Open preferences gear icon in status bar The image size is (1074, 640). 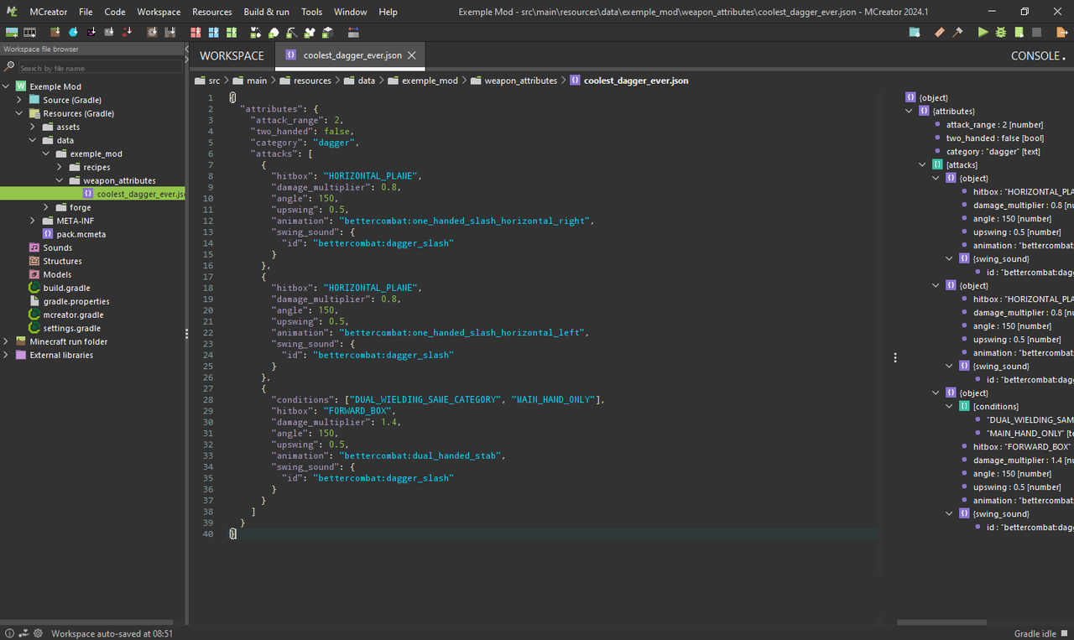click(39, 633)
